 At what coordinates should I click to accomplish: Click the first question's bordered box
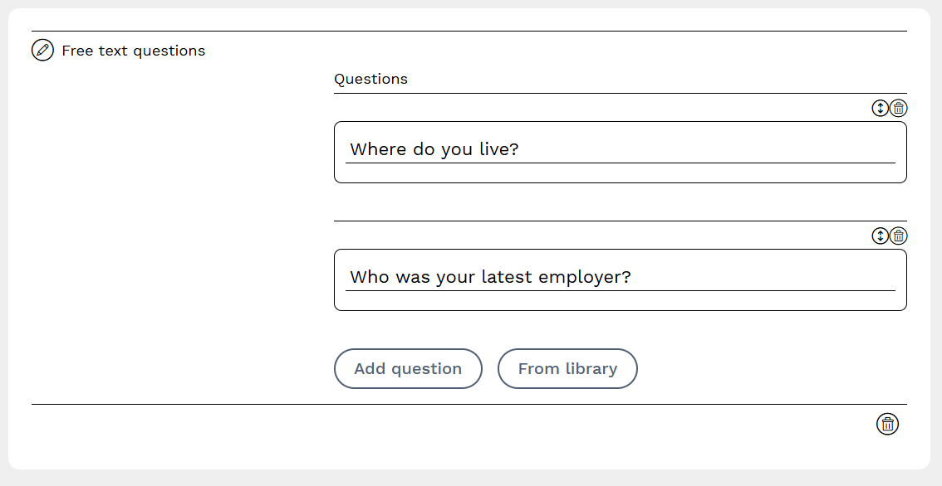click(620, 173)
